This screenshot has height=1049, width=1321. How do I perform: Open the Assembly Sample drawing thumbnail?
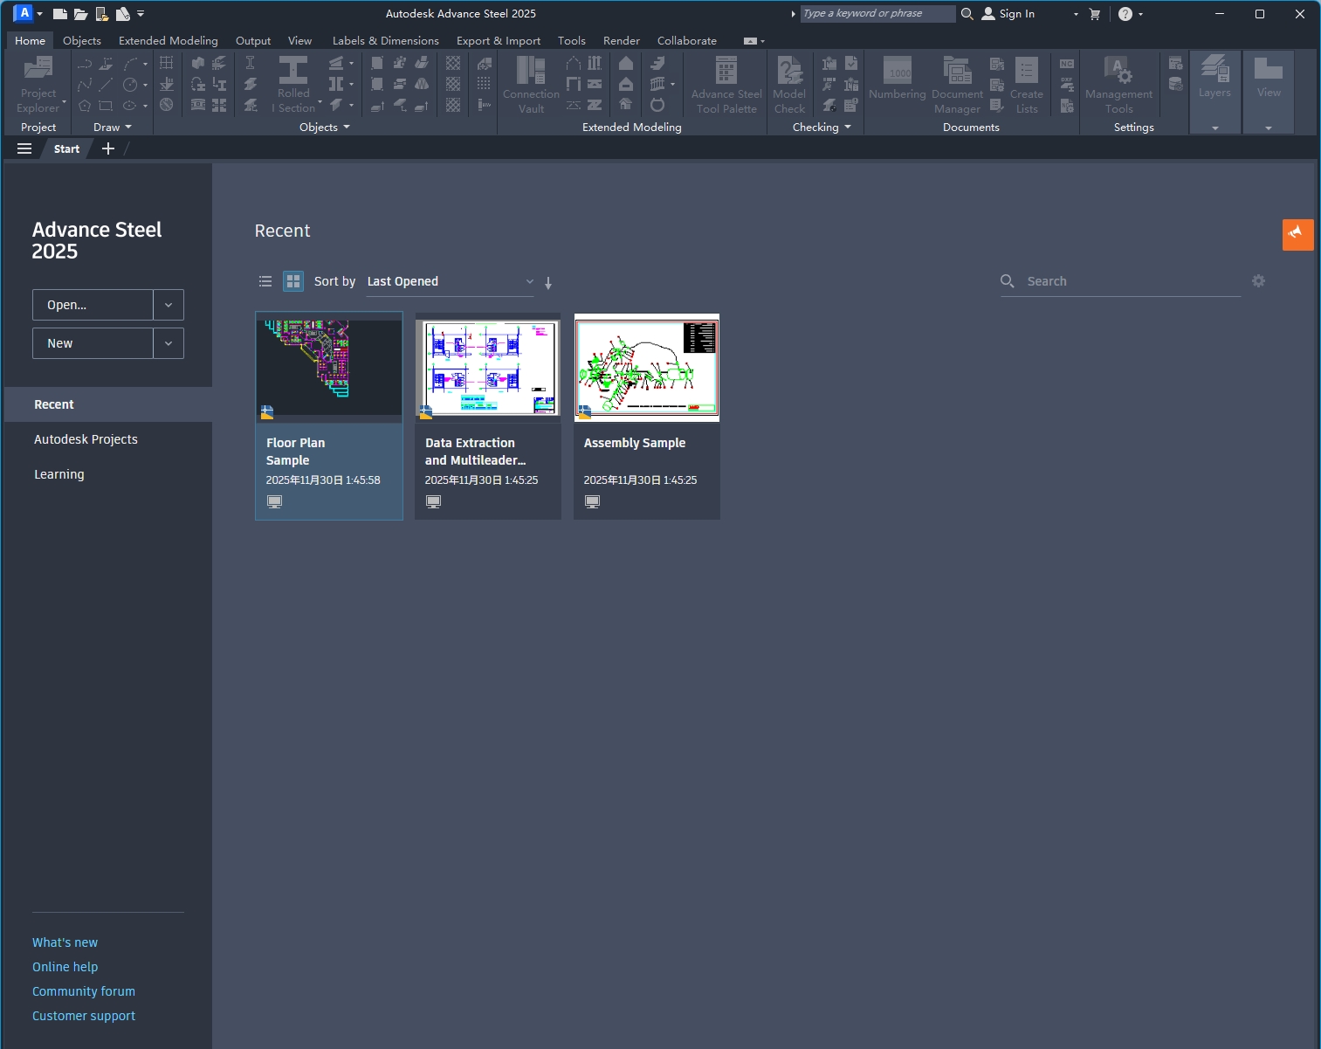tap(647, 368)
